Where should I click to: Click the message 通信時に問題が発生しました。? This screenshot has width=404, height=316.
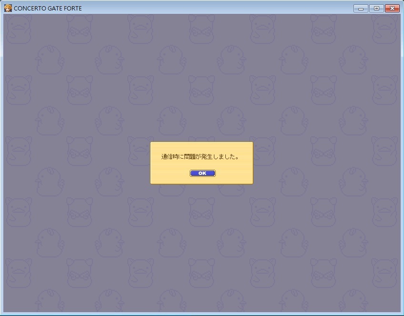(200, 157)
